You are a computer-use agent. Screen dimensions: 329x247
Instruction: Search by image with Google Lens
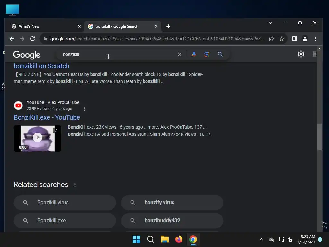click(x=207, y=54)
